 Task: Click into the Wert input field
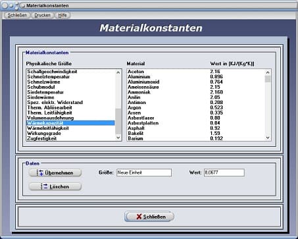[x=224, y=173]
